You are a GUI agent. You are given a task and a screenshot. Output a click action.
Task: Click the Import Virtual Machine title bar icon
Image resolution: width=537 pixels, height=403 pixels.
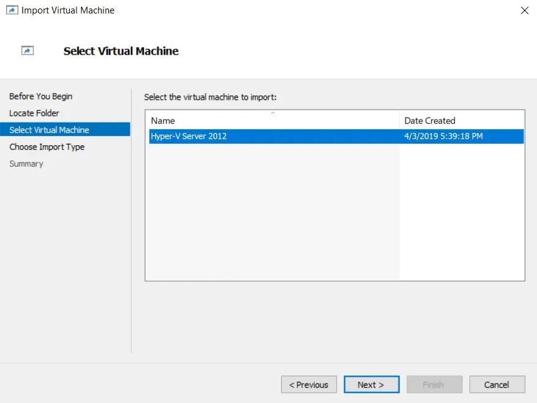pos(12,10)
